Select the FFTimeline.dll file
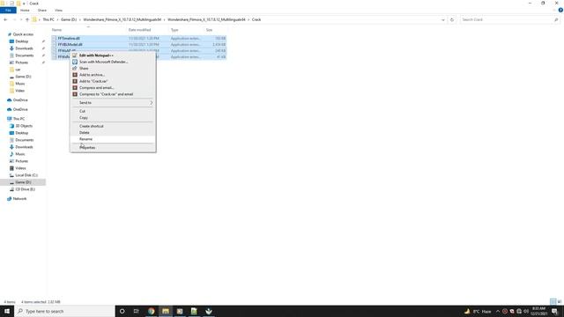Image resolution: width=564 pixels, height=317 pixels. 69,38
